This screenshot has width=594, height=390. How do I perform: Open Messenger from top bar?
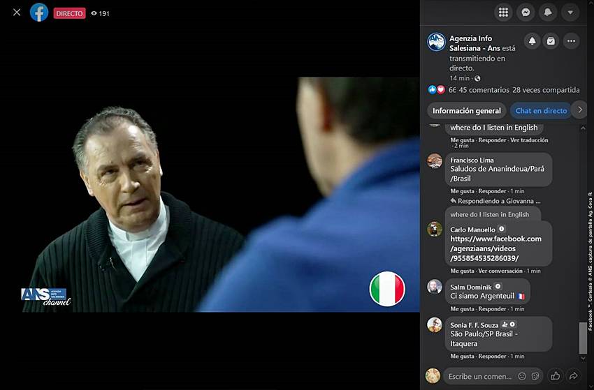tap(526, 13)
